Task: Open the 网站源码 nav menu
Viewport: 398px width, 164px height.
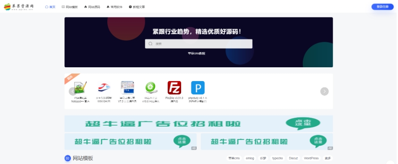Action: [x=92, y=7]
